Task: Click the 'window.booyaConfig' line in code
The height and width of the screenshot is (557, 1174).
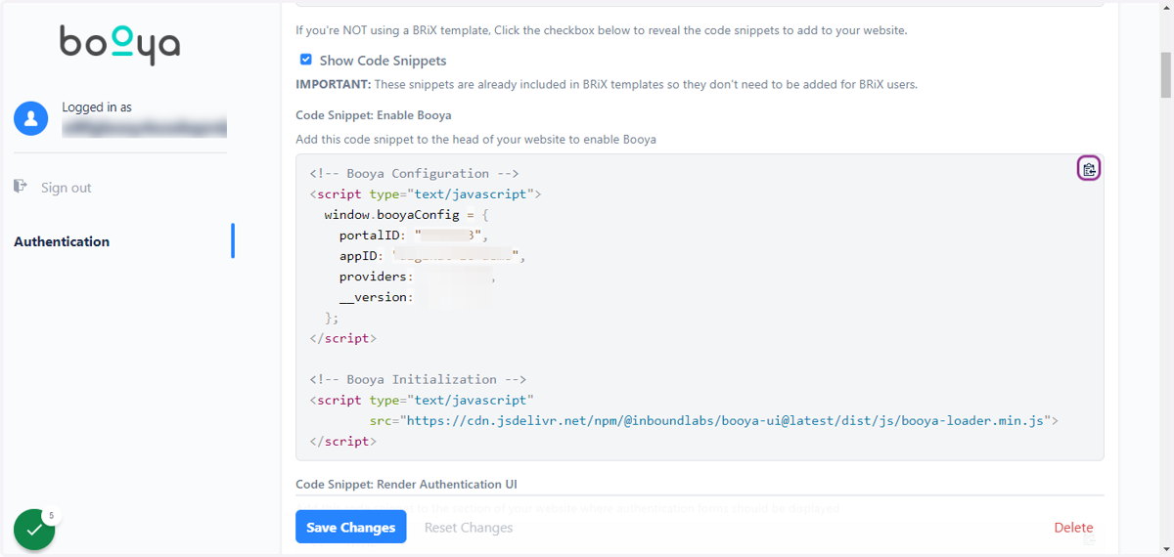Action: tap(406, 214)
